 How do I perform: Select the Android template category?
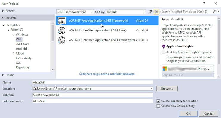(21, 49)
